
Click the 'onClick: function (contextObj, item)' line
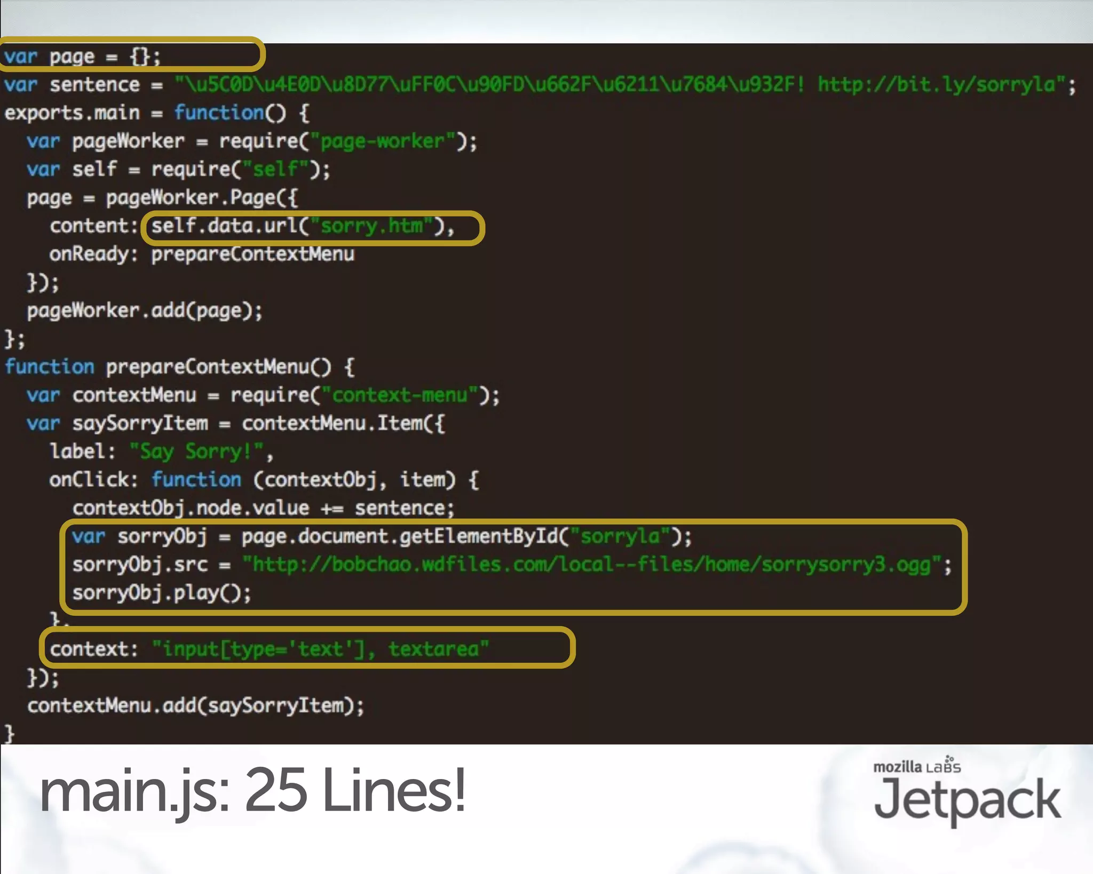(x=264, y=480)
